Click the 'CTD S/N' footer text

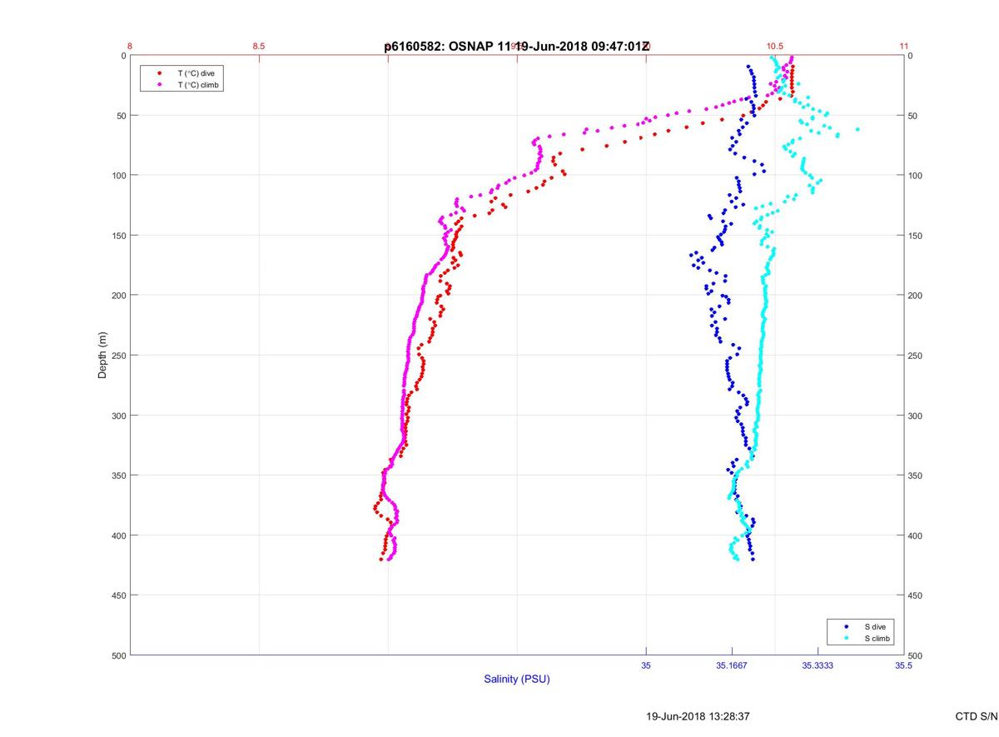977,716
